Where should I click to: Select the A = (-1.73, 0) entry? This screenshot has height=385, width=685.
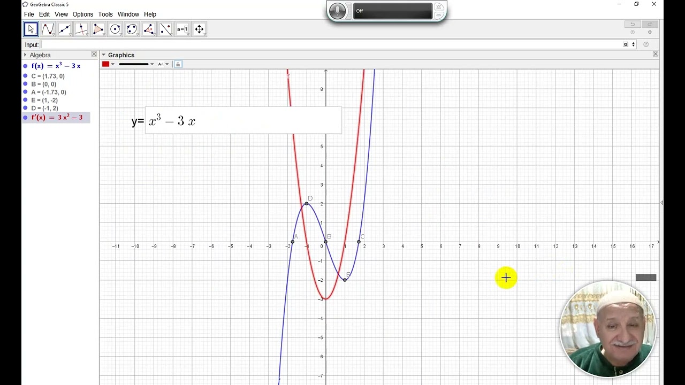(49, 92)
